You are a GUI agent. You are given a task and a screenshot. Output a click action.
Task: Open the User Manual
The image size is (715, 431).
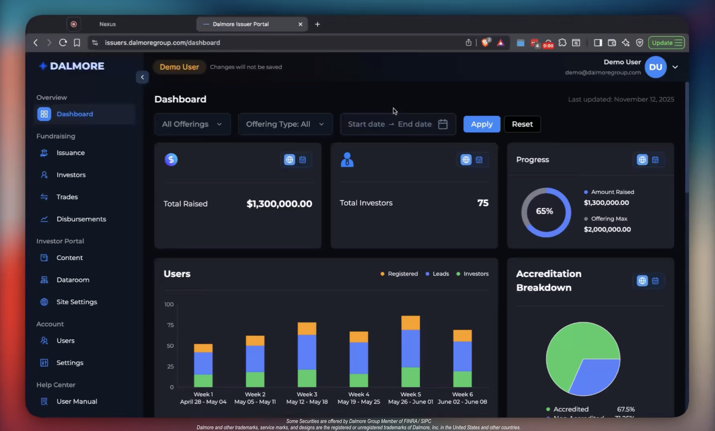click(x=77, y=401)
